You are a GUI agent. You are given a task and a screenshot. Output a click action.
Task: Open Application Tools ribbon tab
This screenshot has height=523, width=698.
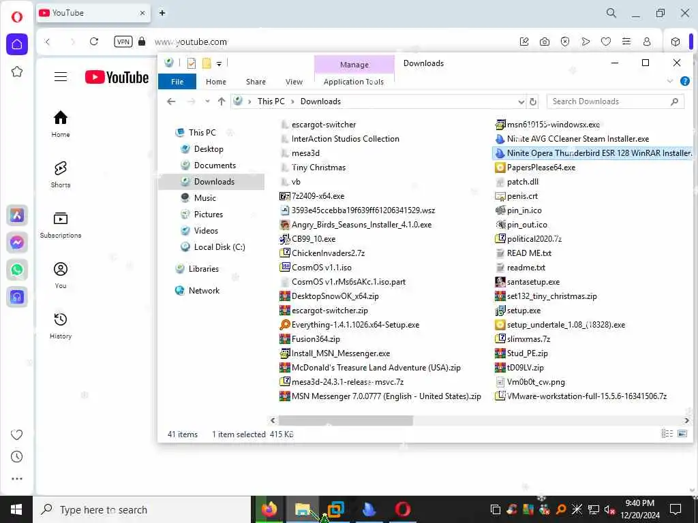point(354,82)
